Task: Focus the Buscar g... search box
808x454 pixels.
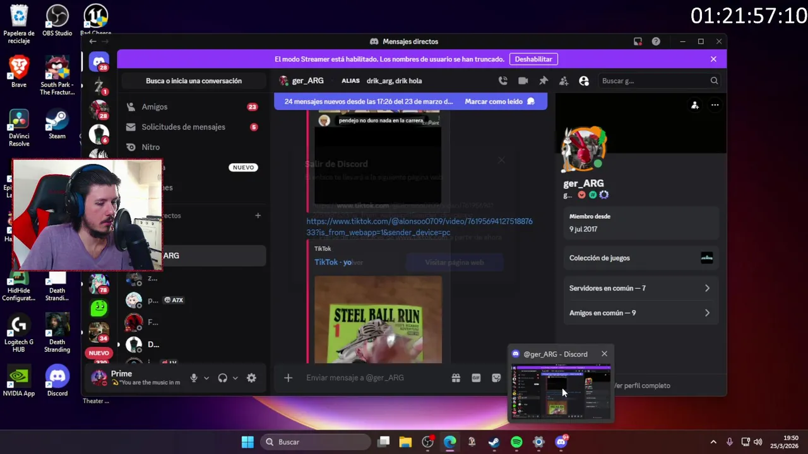Action: [658, 81]
